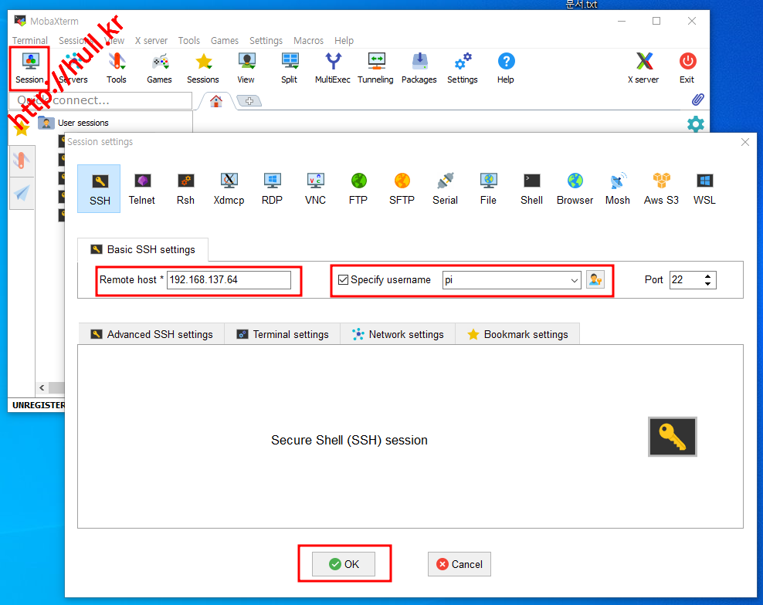
Task: Uncheck the Specify username checkbox
Action: click(344, 280)
